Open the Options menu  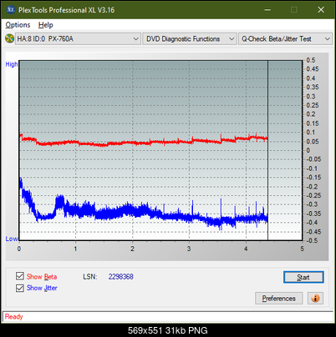[x=18, y=25]
